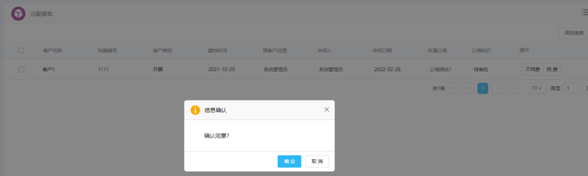Click the 待审批 status cell

[481, 70]
